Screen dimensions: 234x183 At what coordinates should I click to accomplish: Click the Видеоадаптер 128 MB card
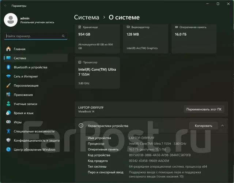[x=146, y=38]
